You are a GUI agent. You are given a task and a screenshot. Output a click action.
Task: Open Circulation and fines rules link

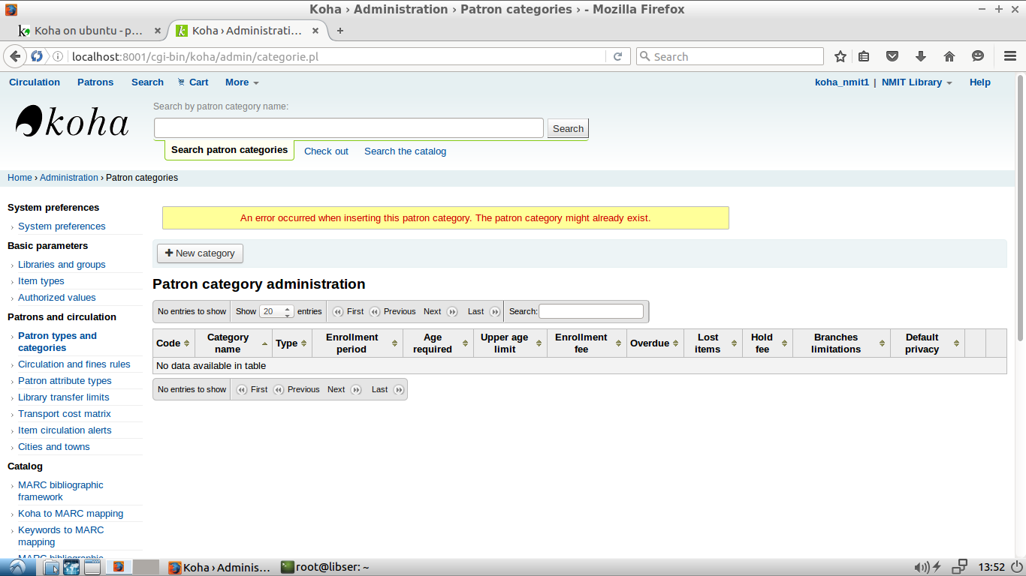click(x=74, y=364)
